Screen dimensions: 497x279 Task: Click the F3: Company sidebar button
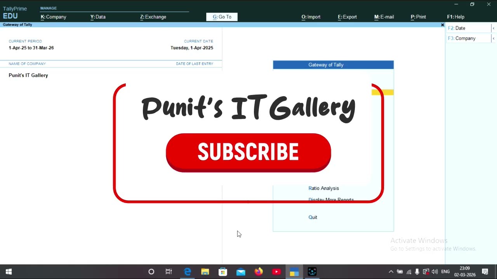tap(469, 38)
